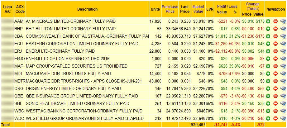The height and width of the screenshot is (128, 287).
Task: Open the checkmark details icon for MDT
Action: pos(283,74)
